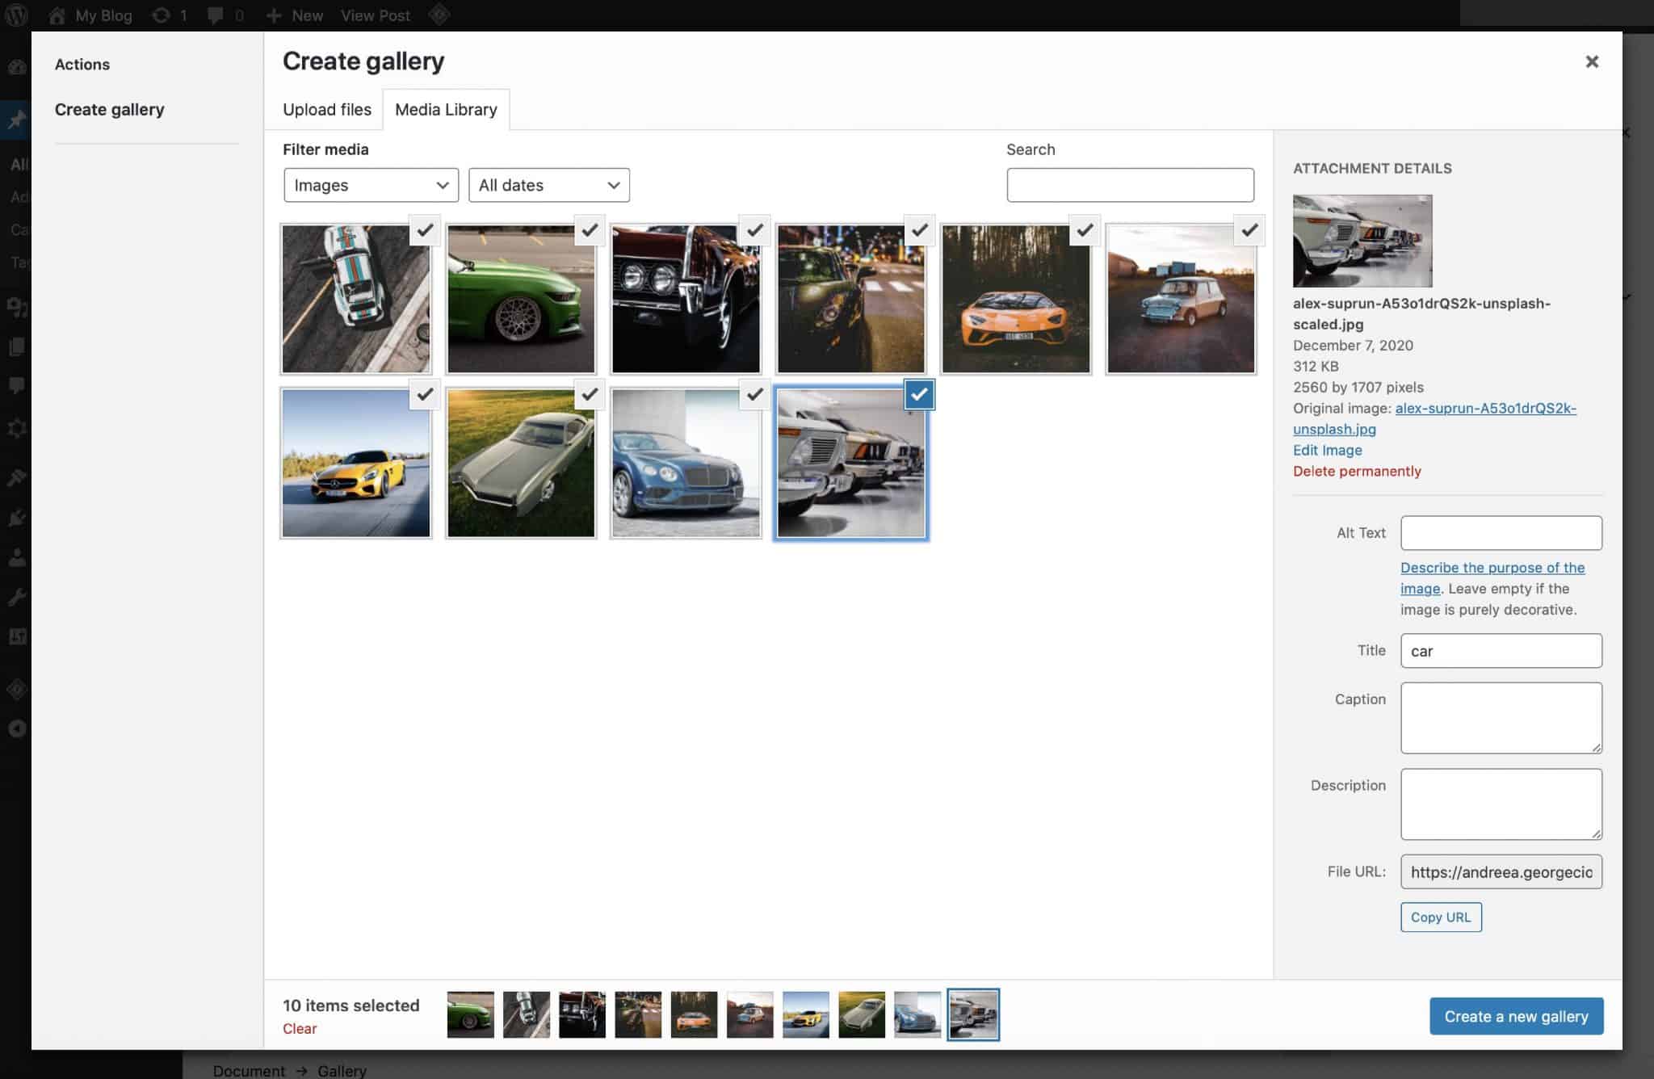
Task: Deselect the blue Bentley image checkmark
Action: 754,395
